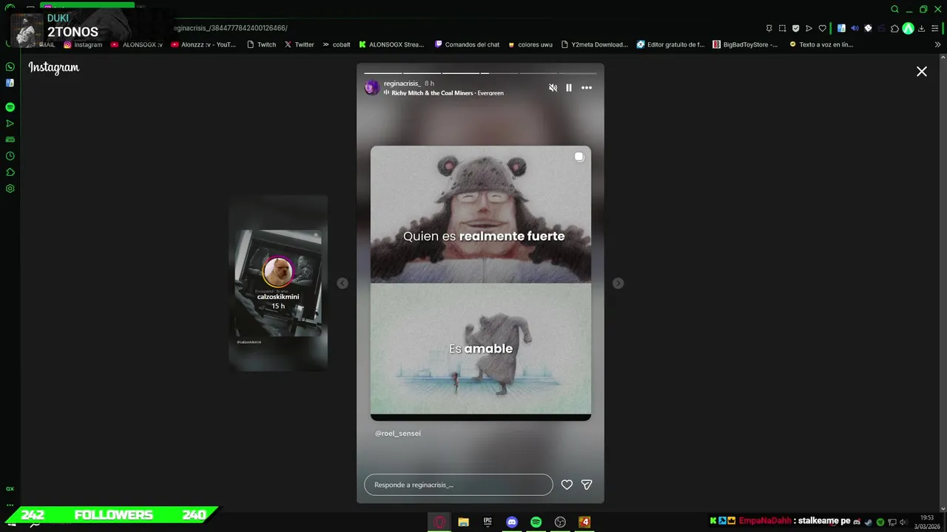The image size is (947, 532).
Task: Open the Twitter bookmark
Action: click(300, 44)
